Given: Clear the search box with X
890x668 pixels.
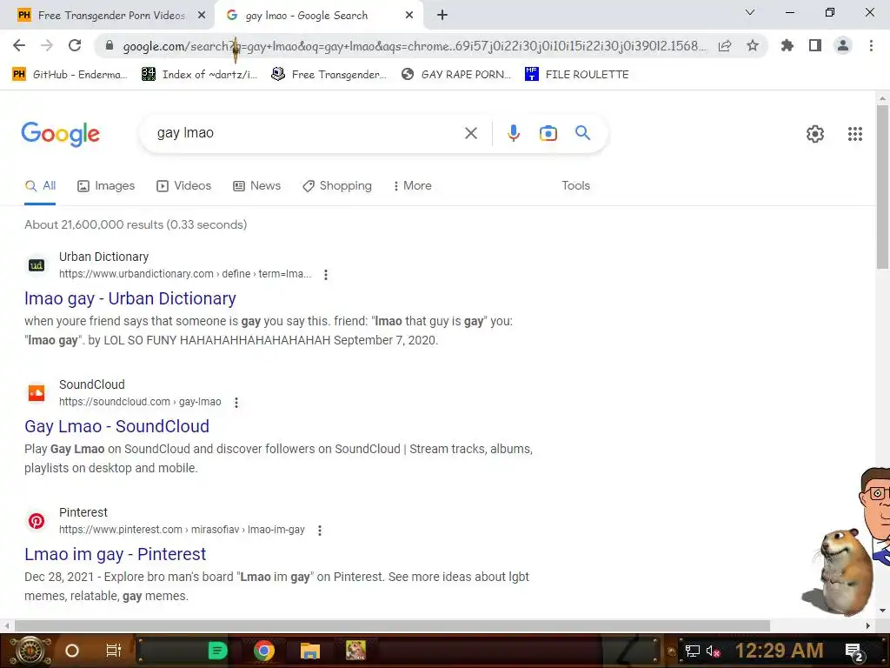Looking at the screenshot, I should tap(470, 133).
